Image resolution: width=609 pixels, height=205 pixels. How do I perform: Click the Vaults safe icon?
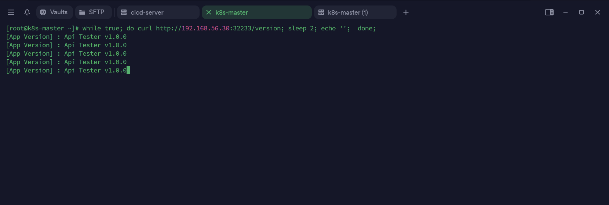coord(43,12)
